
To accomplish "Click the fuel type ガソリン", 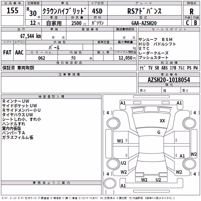I will tap(97, 23).
